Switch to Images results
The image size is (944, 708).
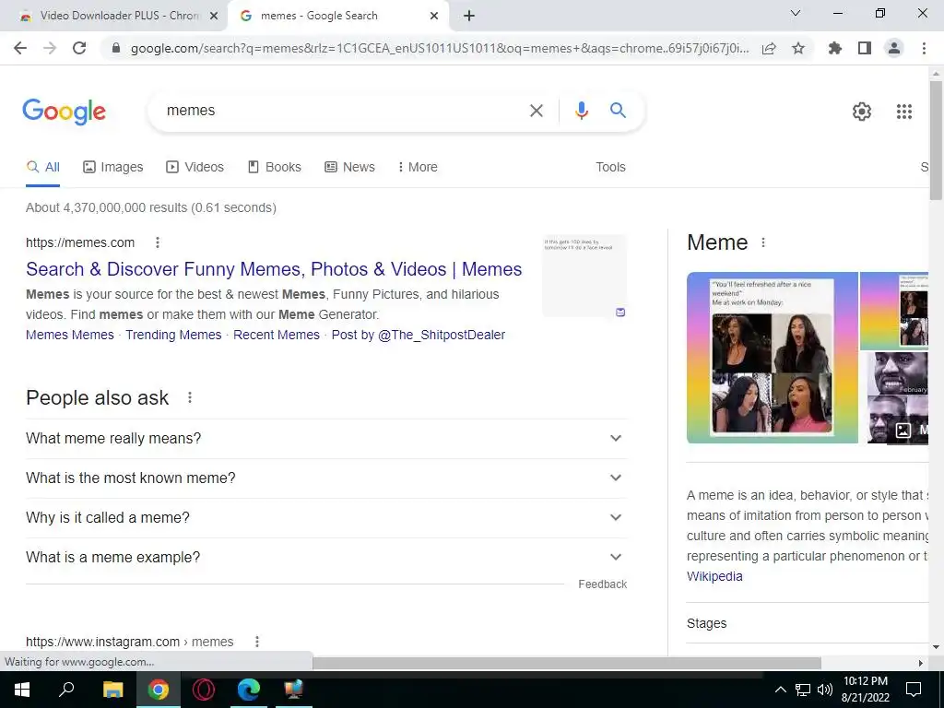click(x=112, y=168)
